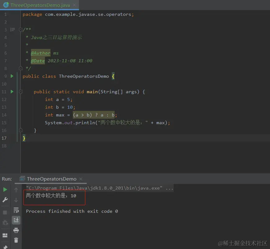The height and width of the screenshot is (249, 270).
Task: Click the 'int a = 5;' statement
Action: 59,99
